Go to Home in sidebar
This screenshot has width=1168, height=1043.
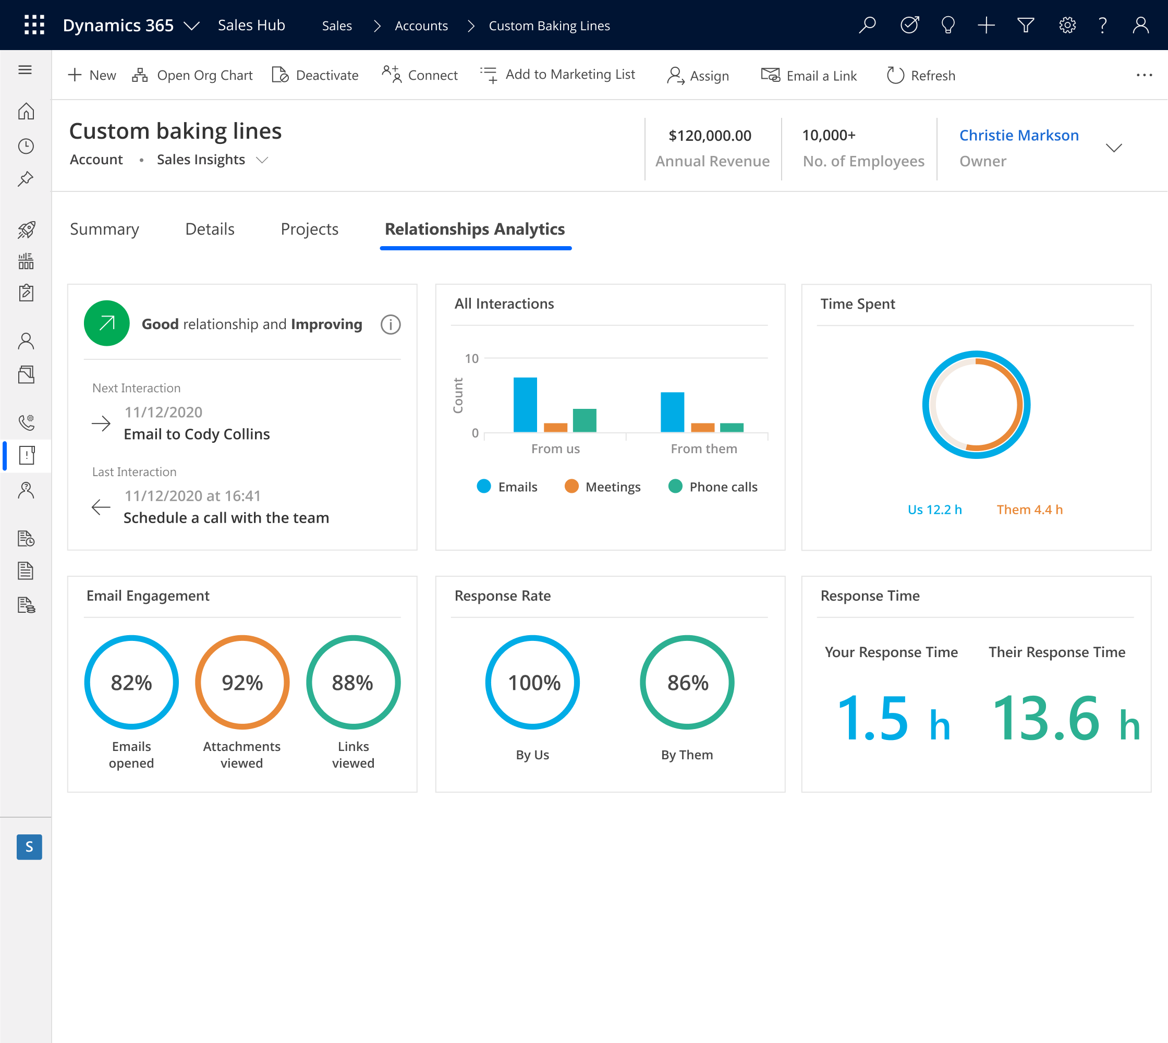point(26,111)
